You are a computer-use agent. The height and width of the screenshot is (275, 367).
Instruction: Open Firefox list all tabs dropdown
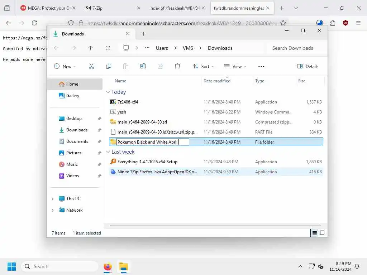click(x=296, y=8)
